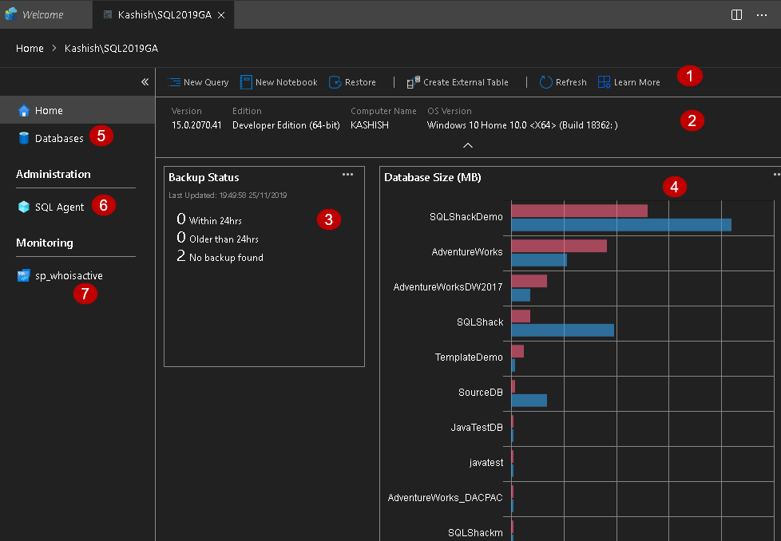The width and height of the screenshot is (781, 541).
Task: Click the Restore database icon
Action: (335, 82)
